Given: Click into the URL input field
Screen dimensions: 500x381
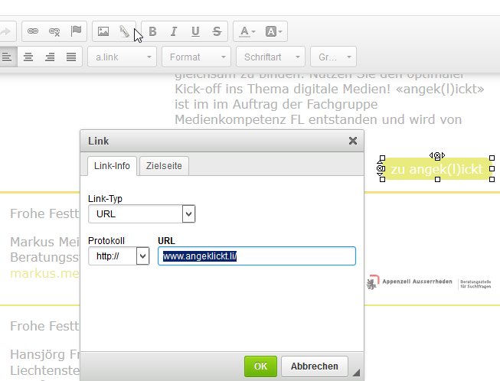Looking at the screenshot, I should [x=257, y=256].
